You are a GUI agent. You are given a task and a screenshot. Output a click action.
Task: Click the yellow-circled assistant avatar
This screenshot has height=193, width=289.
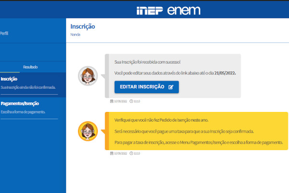coord(88,131)
